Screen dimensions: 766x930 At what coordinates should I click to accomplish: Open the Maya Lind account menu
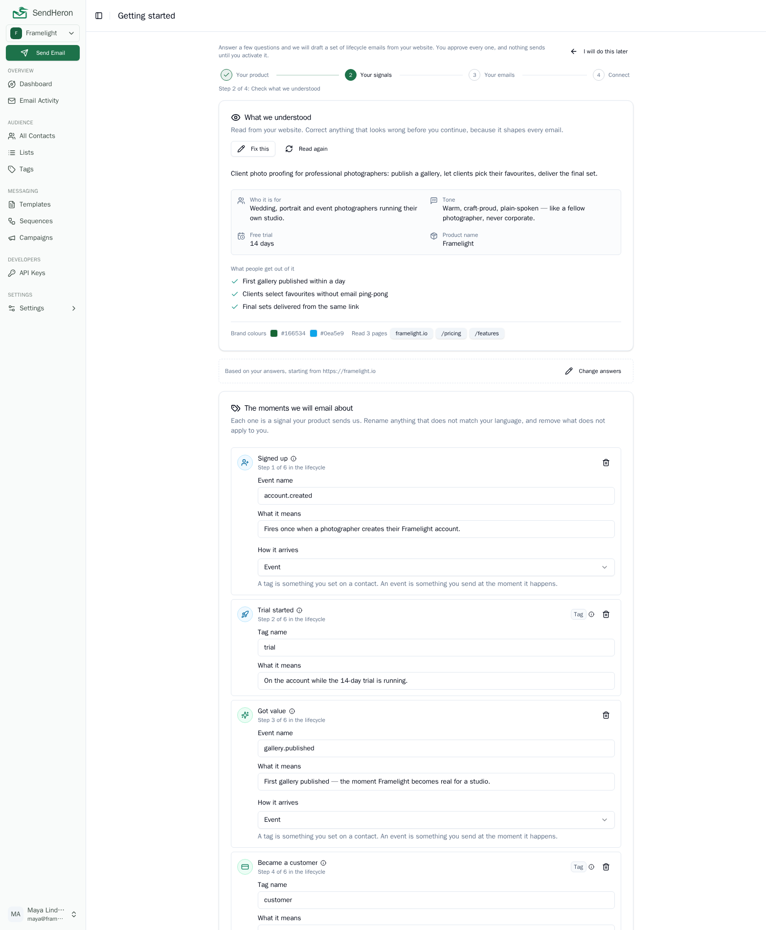click(43, 914)
